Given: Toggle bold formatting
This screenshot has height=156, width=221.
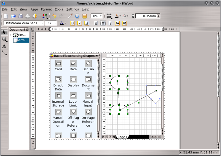Looking at the screenshot, I should [72, 23].
